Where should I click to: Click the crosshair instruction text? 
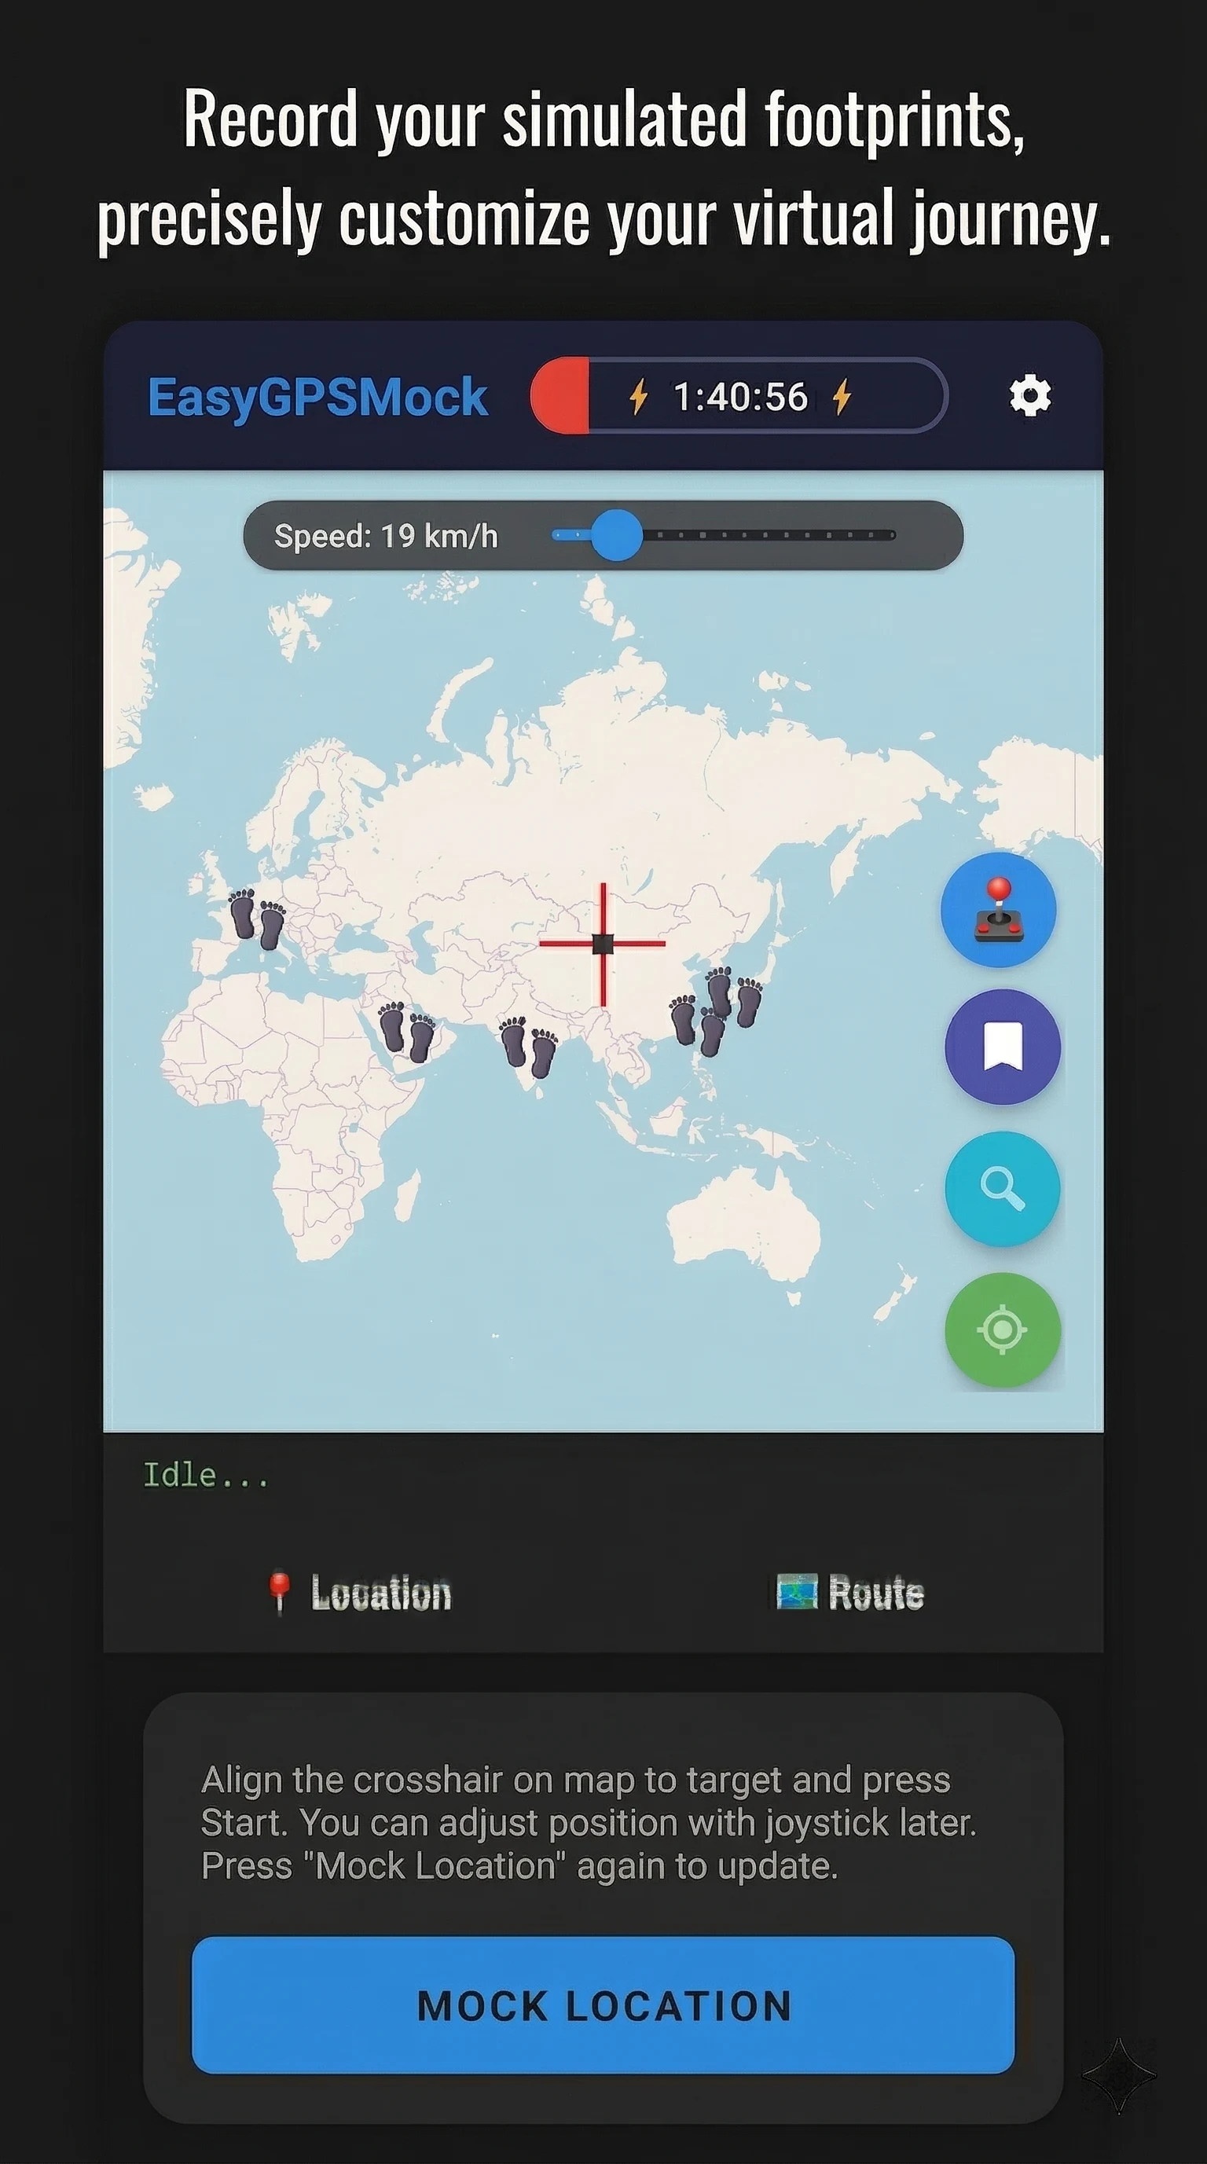[x=588, y=1823]
